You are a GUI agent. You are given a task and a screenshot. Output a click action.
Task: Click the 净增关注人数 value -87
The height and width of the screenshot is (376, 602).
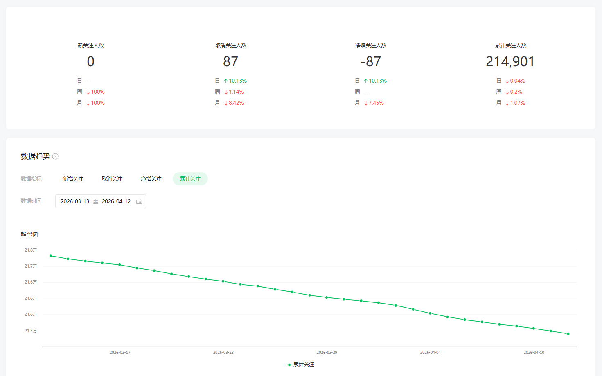[370, 62]
